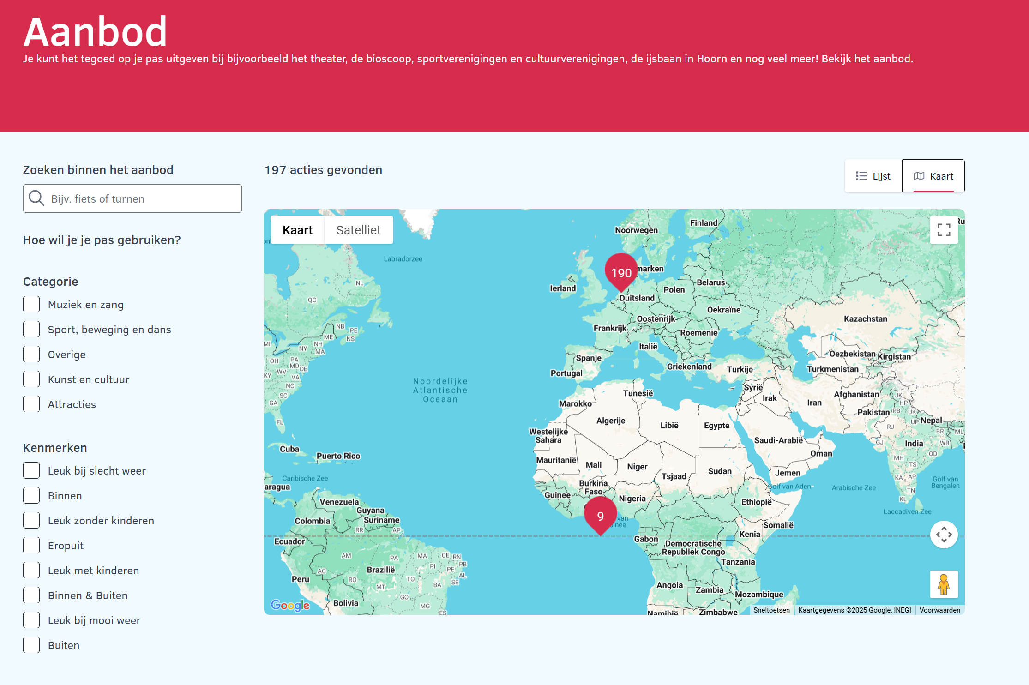Tick the Kunst en cultuur checkbox
The height and width of the screenshot is (685, 1029).
31,379
